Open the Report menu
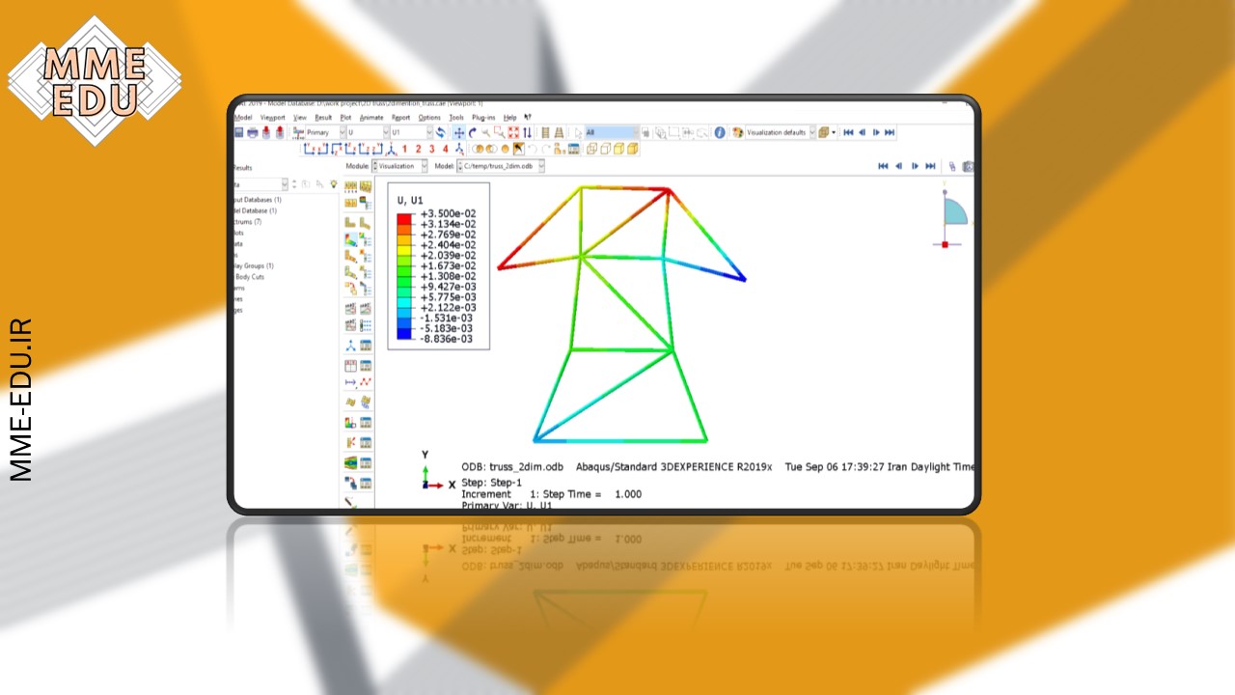1235x695 pixels. coord(400,117)
